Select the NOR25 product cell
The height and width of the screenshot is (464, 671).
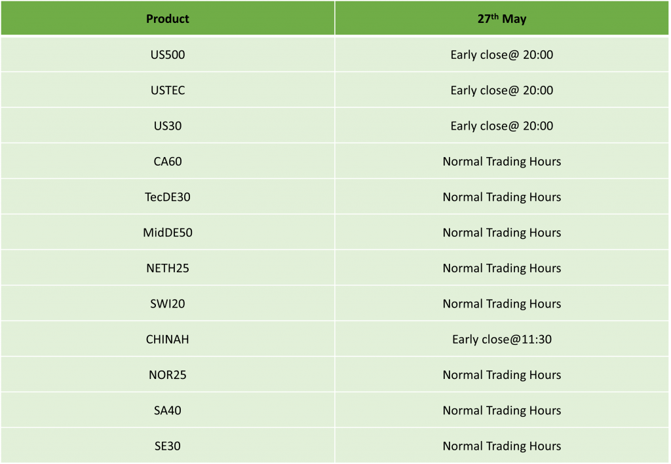tap(167, 374)
